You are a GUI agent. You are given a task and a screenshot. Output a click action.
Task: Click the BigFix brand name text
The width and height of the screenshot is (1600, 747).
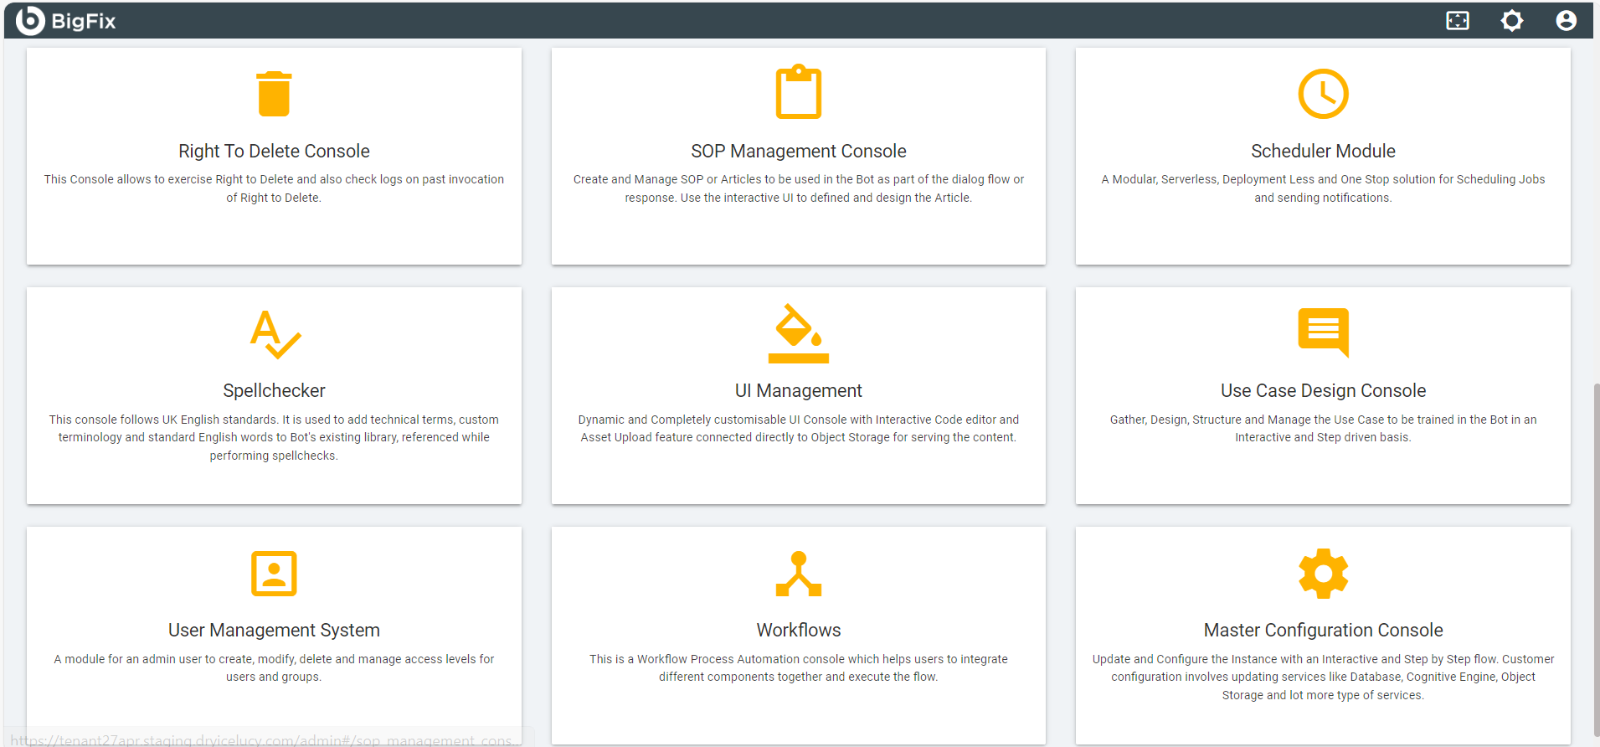pyautogui.click(x=84, y=21)
